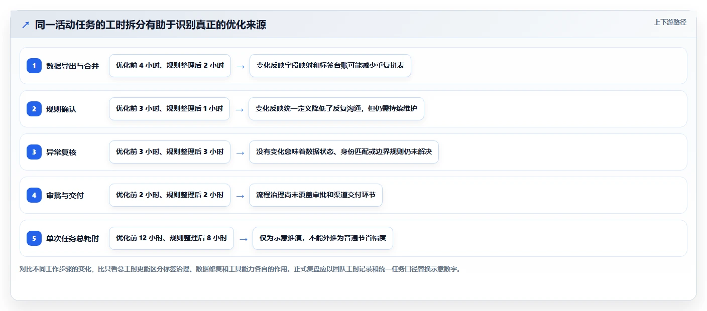Select the 规则确认 row label
This screenshot has width=707, height=311.
(x=61, y=109)
